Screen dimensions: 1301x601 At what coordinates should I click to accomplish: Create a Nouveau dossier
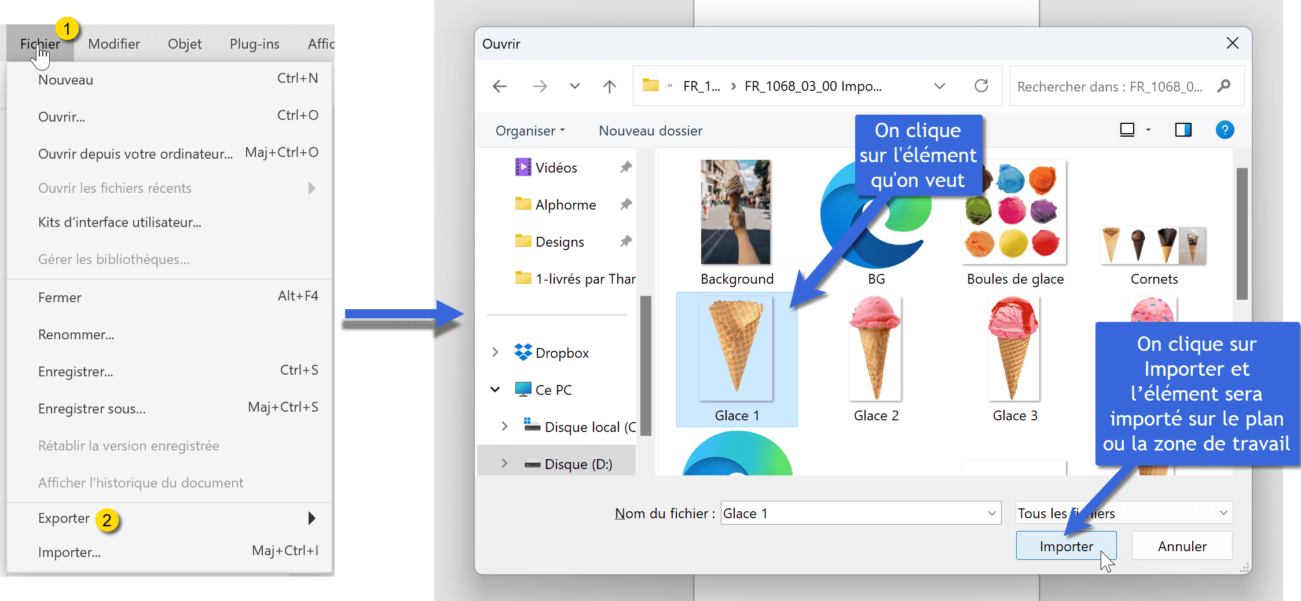[x=650, y=131]
